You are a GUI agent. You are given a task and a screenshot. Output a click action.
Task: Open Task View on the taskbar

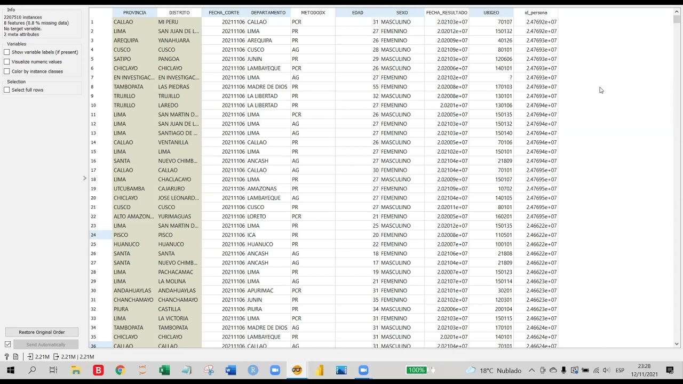53,370
